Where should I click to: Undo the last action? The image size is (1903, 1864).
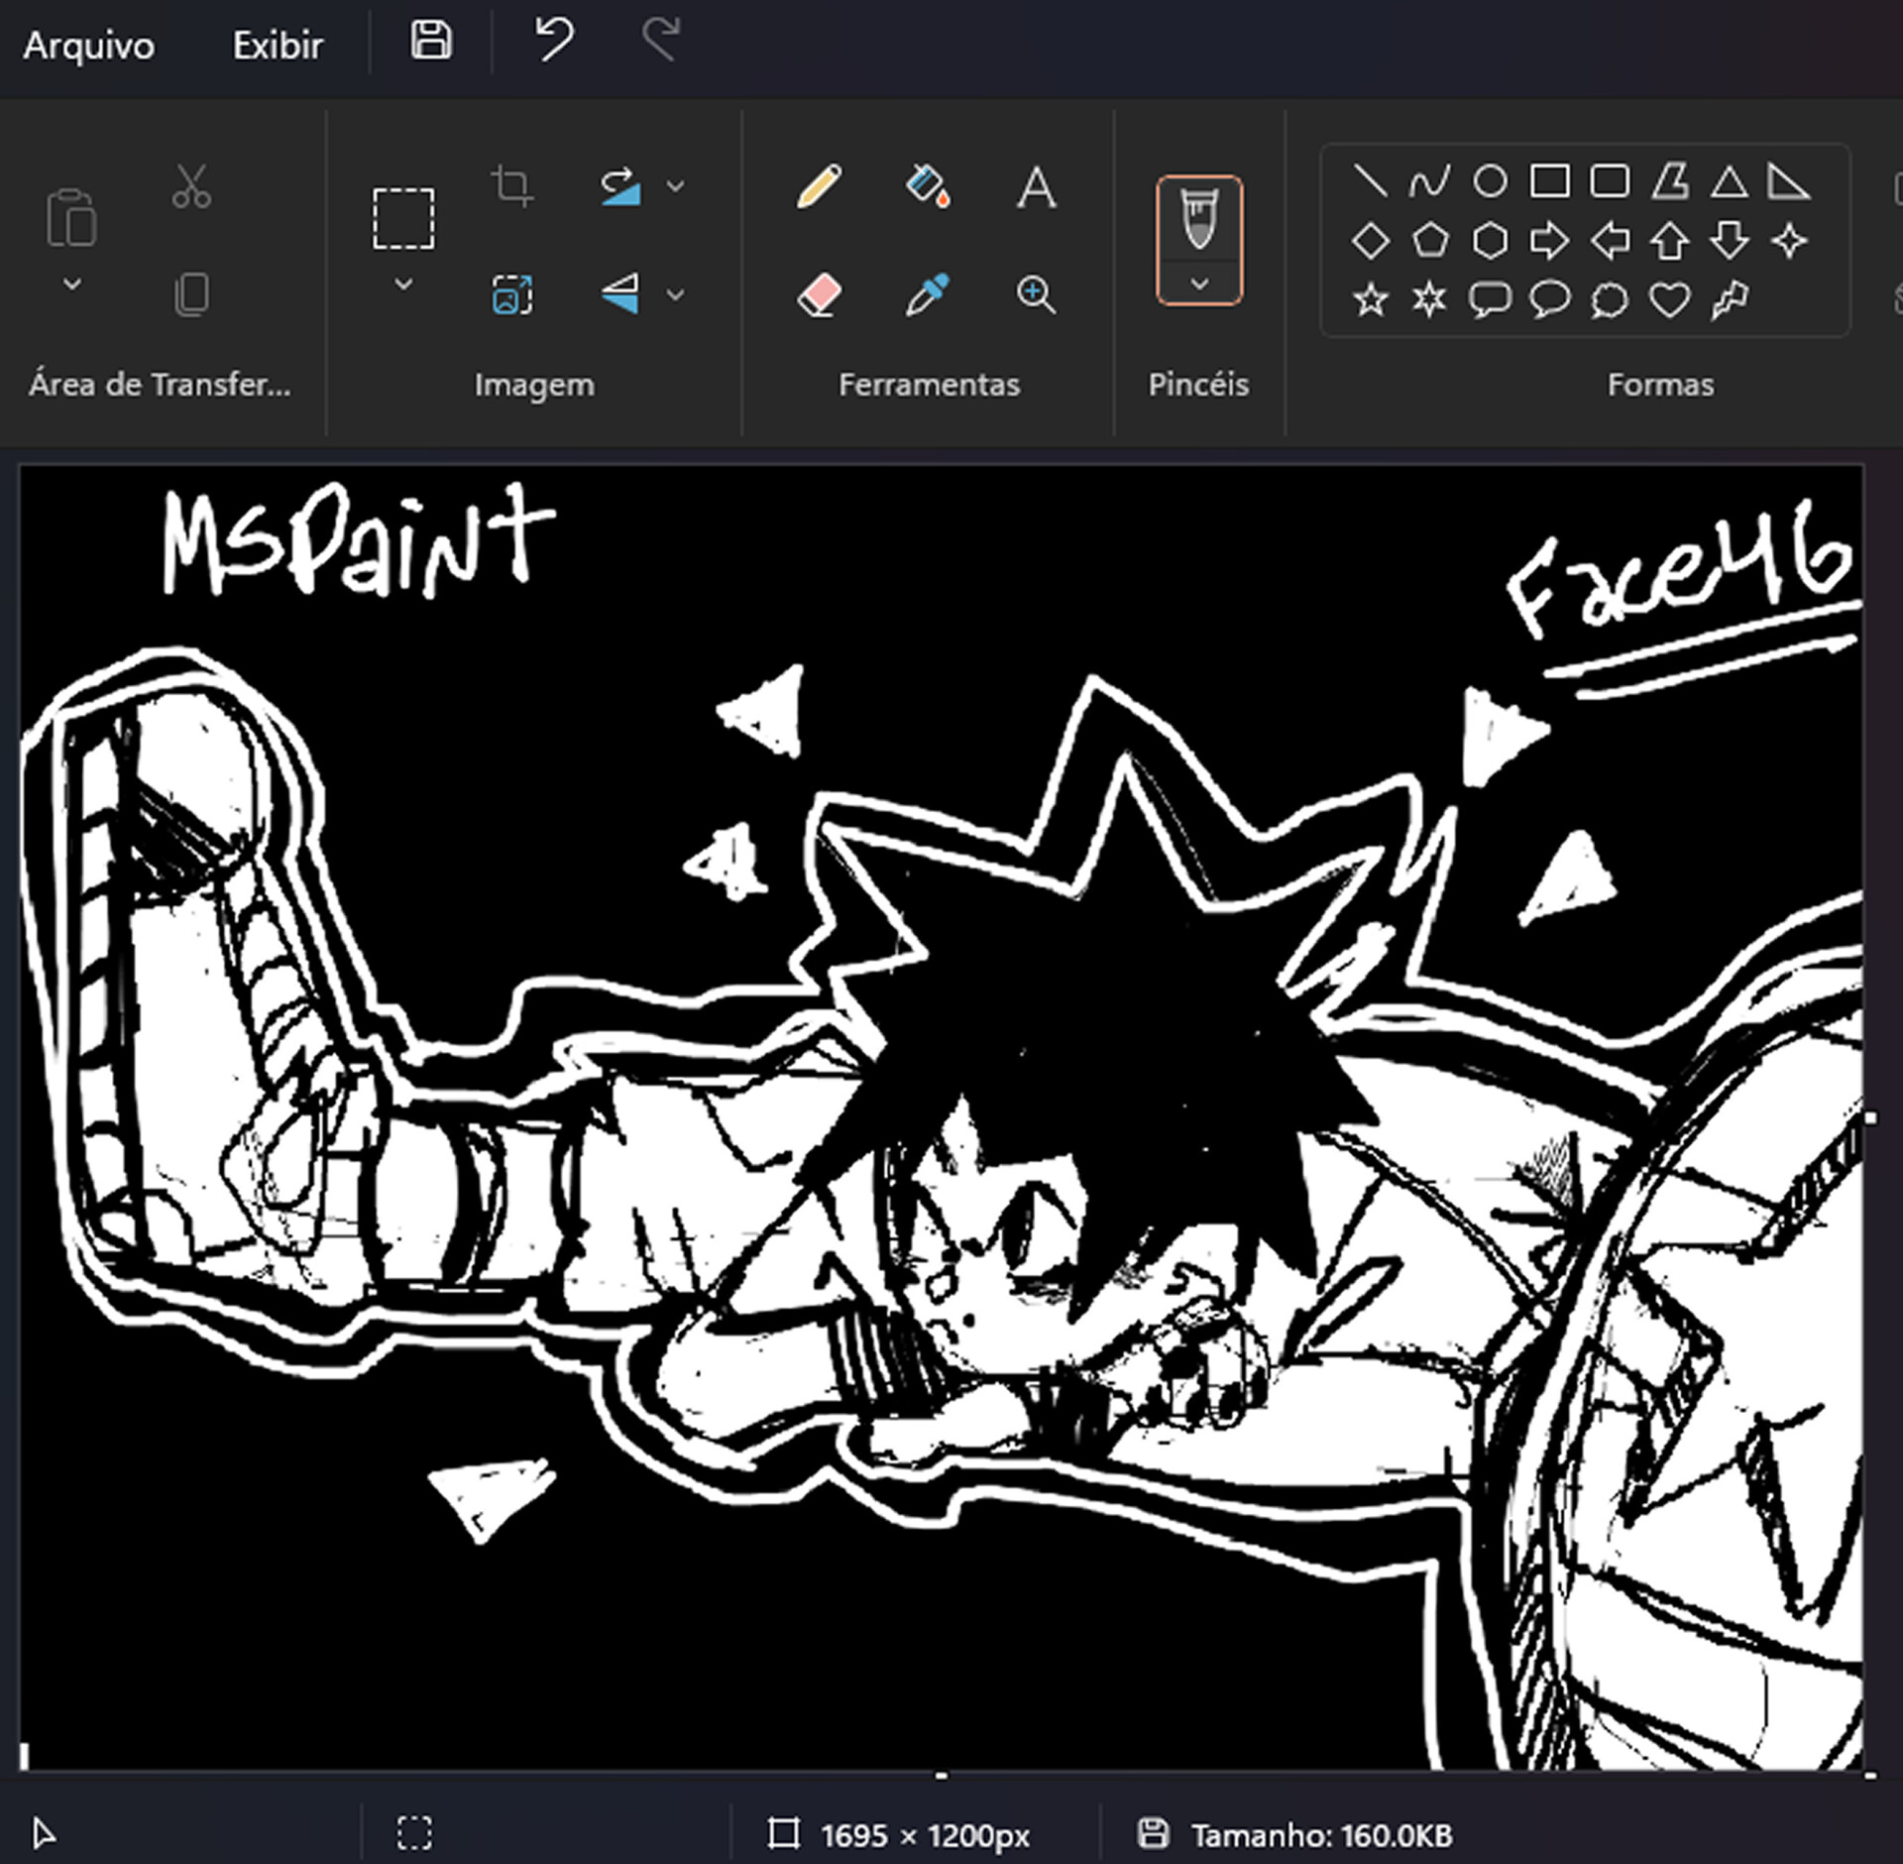click(x=552, y=42)
